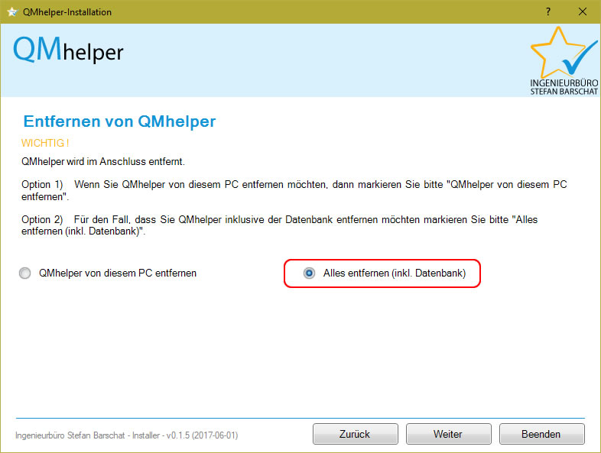Click the installer version text v0.1.5 in footer

pos(126,435)
